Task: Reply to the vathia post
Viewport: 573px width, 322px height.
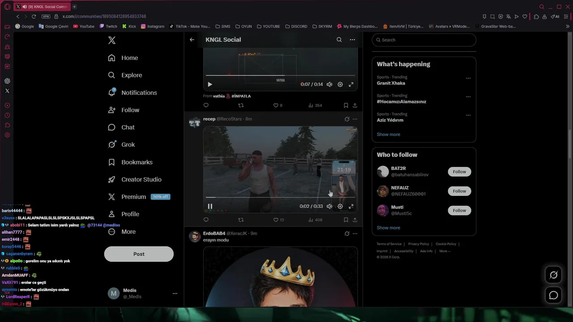Action: (x=206, y=106)
